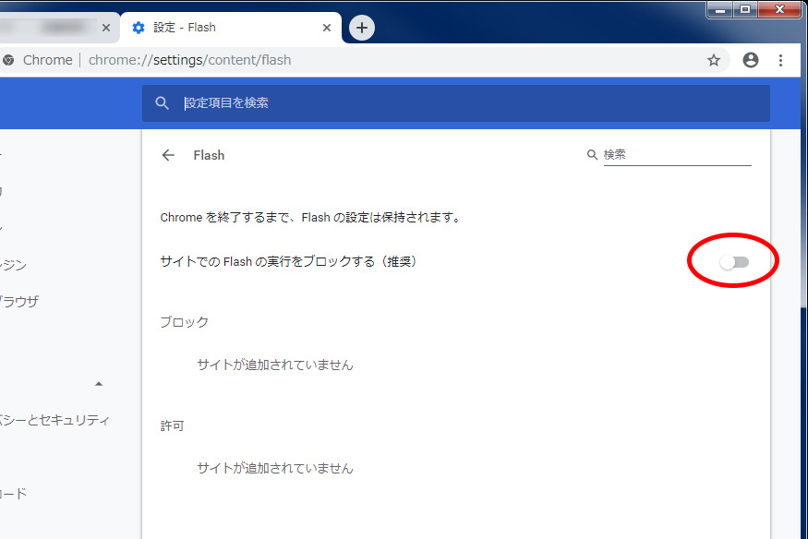Click the 設定項目を検索 search field

456,103
